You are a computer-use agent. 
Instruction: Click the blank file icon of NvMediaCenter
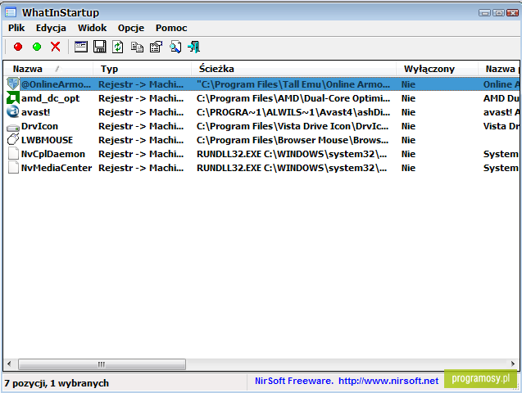pos(13,168)
